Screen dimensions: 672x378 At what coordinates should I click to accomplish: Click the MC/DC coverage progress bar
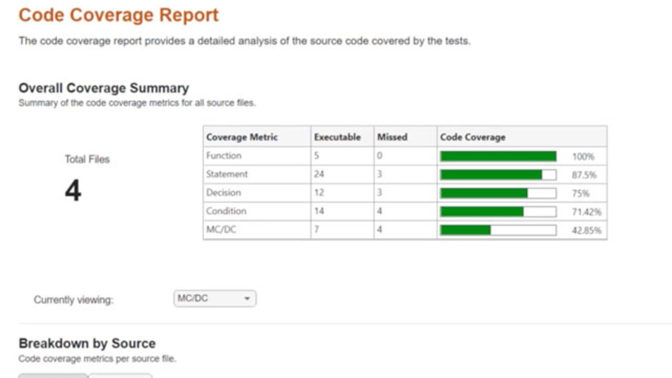pos(498,230)
